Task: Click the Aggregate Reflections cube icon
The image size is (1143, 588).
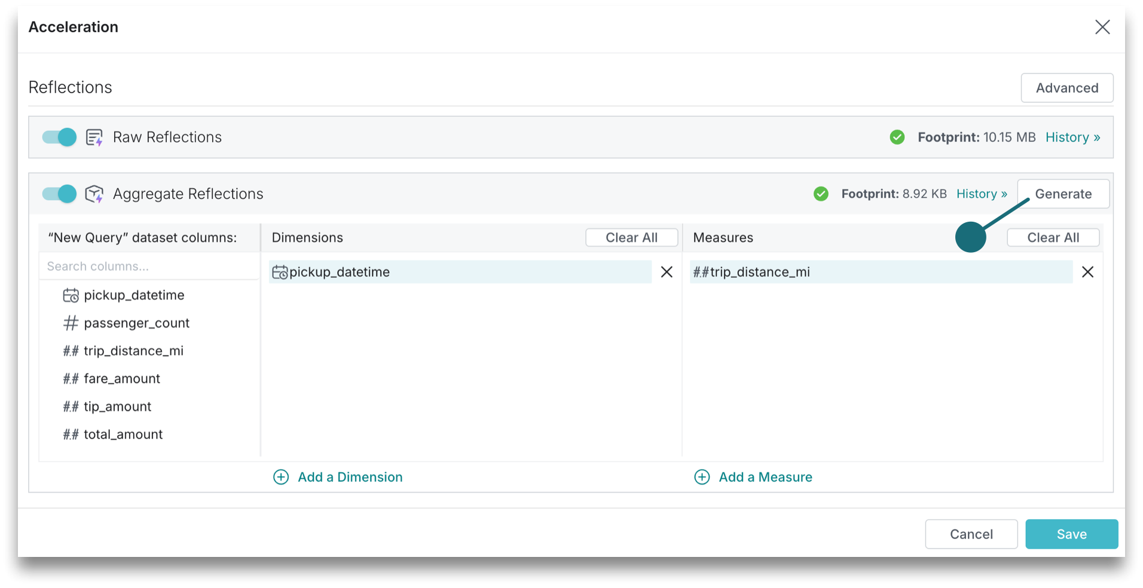Action: pos(94,194)
